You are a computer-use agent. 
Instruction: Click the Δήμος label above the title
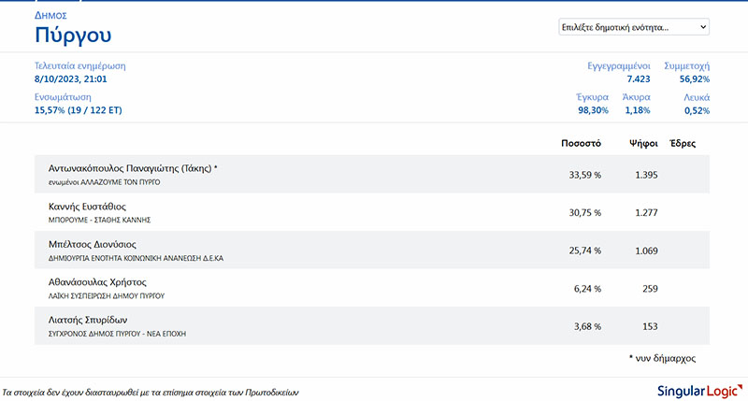click(x=50, y=16)
